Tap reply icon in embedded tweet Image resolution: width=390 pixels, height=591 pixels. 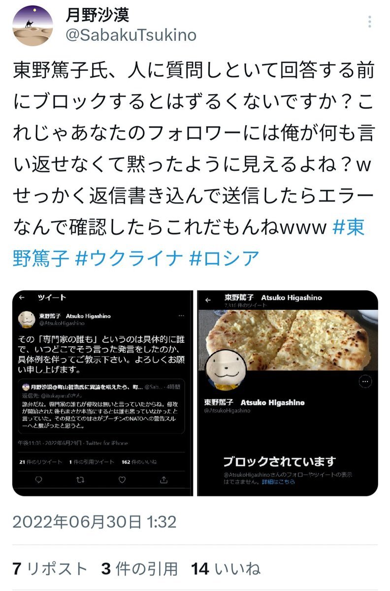click(x=39, y=479)
